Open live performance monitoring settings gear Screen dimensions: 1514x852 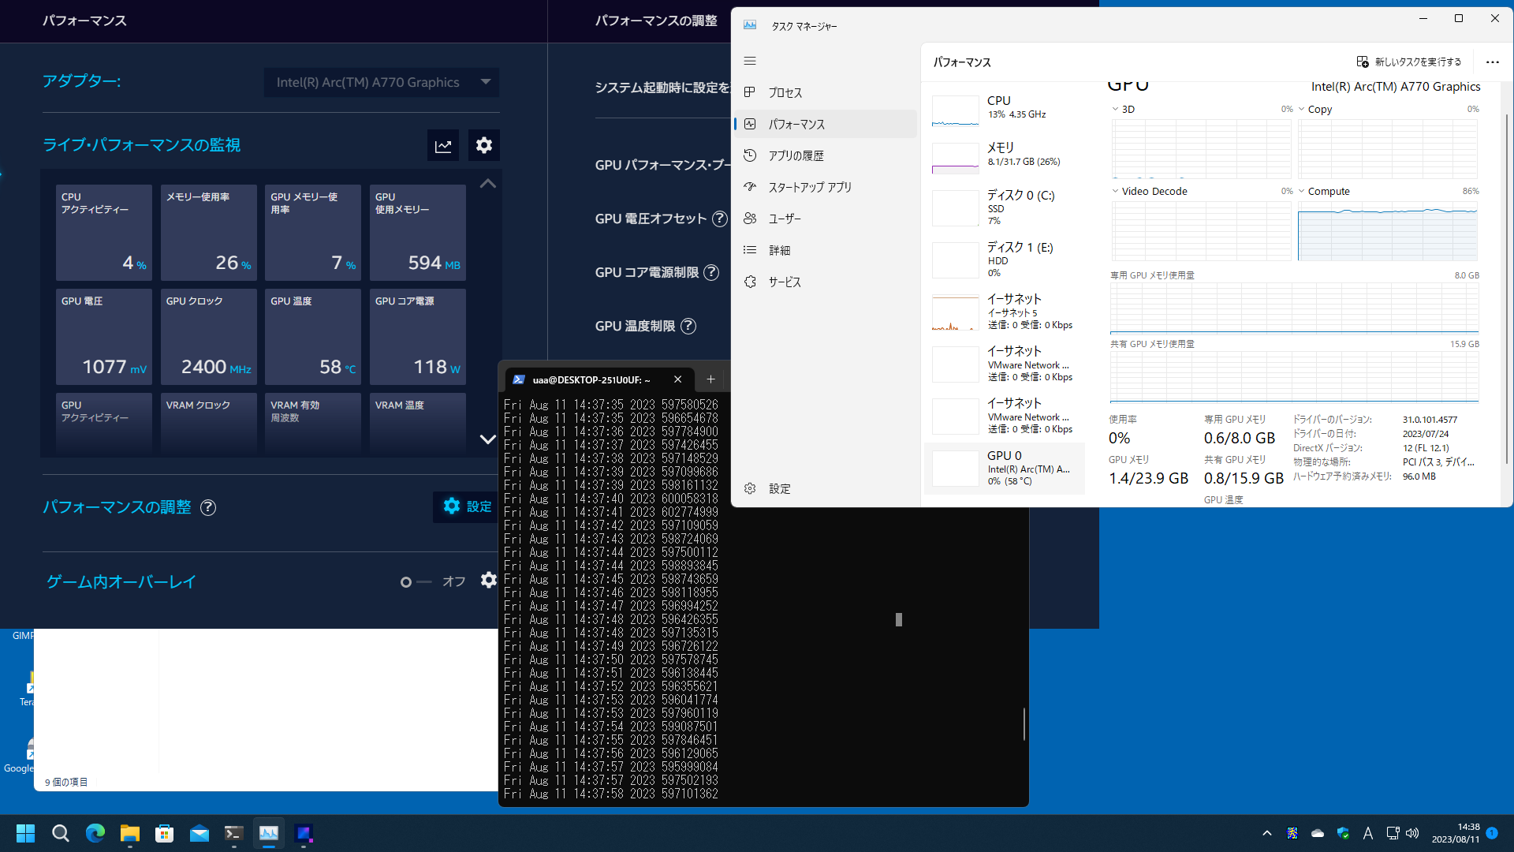[484, 145]
